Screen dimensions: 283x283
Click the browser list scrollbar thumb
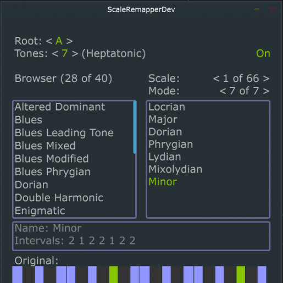(135, 127)
